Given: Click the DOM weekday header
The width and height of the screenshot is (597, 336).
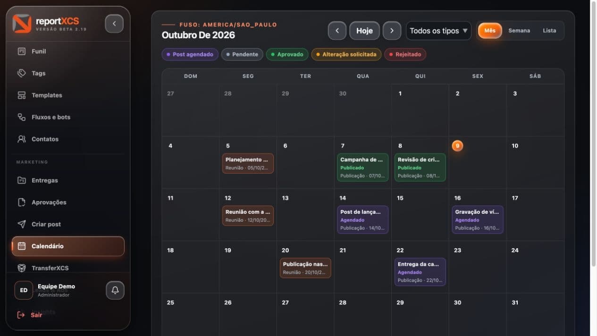Looking at the screenshot, I should pos(191,76).
